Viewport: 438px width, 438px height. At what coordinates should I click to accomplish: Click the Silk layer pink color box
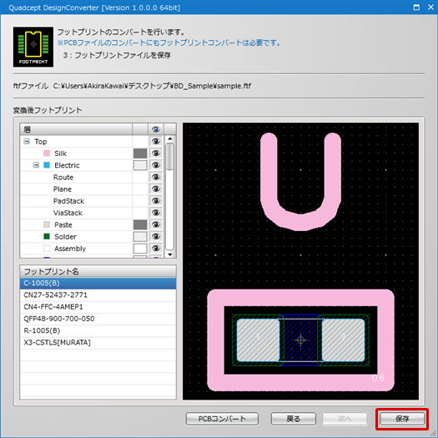coord(47,153)
